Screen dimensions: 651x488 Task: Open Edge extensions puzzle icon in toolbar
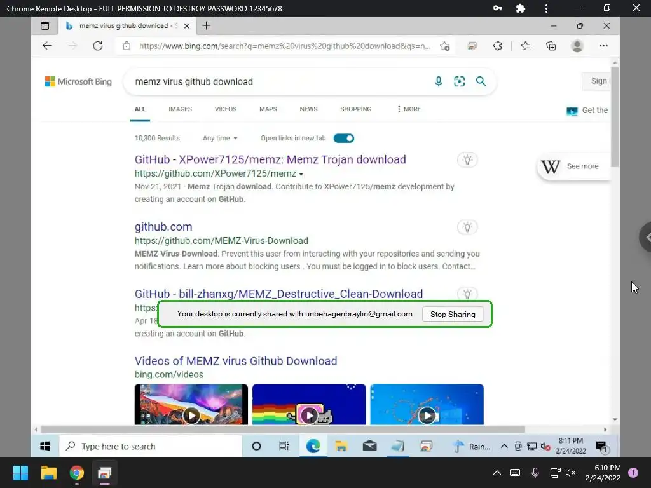click(497, 46)
